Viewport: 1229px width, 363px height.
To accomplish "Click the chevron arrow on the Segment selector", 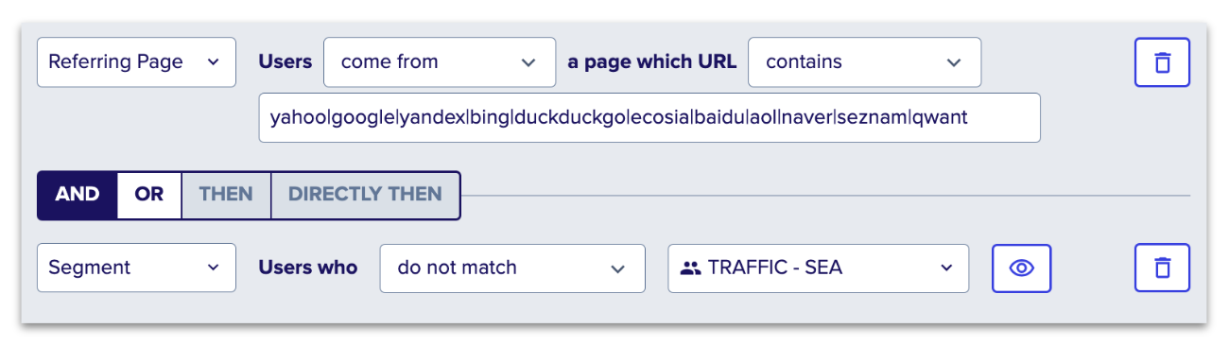I will [213, 268].
